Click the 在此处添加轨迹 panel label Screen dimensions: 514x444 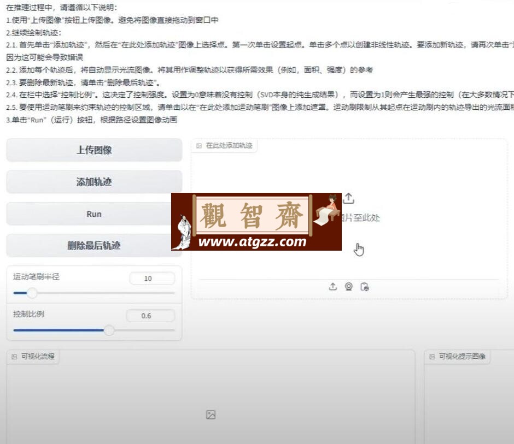click(229, 145)
